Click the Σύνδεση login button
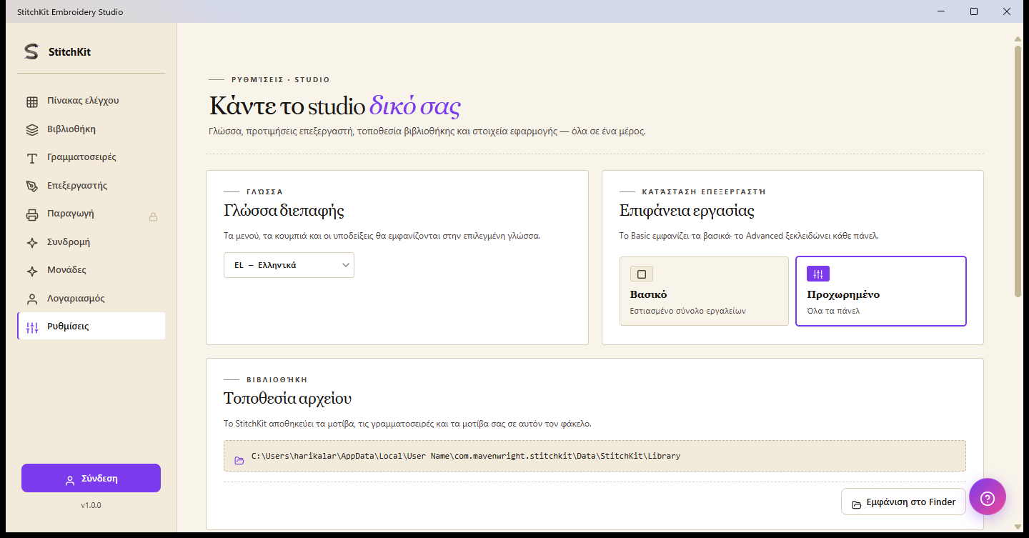Viewport: 1029px width, 538px height. click(x=91, y=479)
